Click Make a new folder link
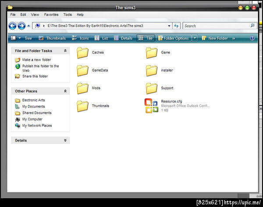Image resolution: width=263 pixels, height=207 pixels. (x=36, y=60)
